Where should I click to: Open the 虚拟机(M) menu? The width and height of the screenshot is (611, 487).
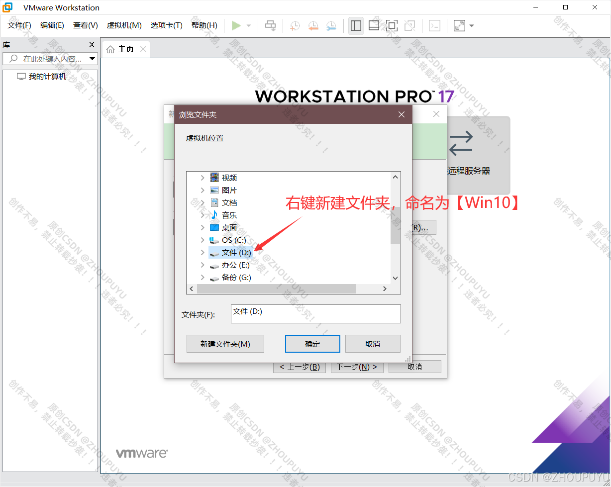[x=124, y=25]
